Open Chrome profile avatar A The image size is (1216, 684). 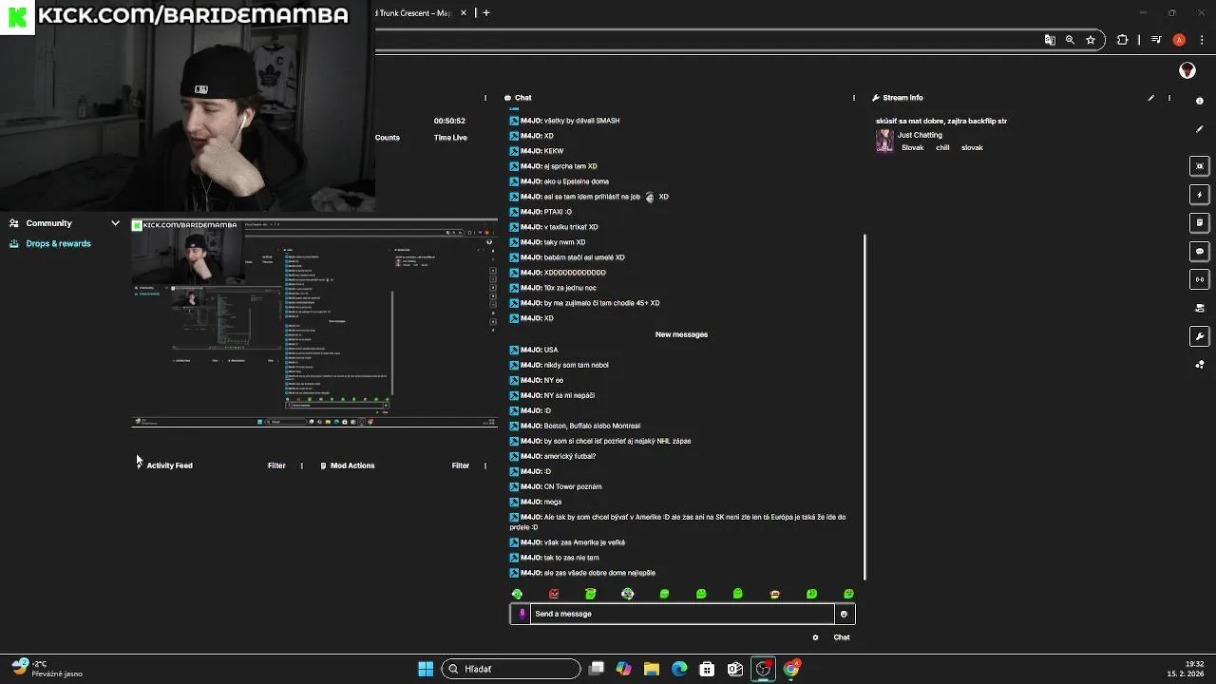(x=1179, y=40)
